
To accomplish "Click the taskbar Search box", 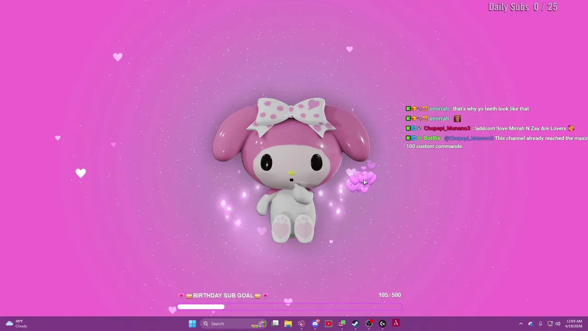I will 234,324.
